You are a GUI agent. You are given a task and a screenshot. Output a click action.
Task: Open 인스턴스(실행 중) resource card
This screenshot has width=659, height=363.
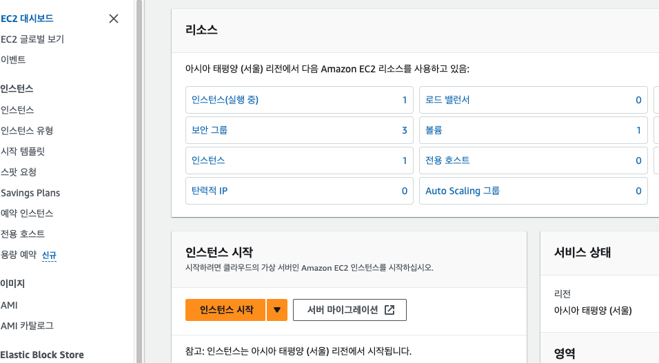click(x=299, y=100)
